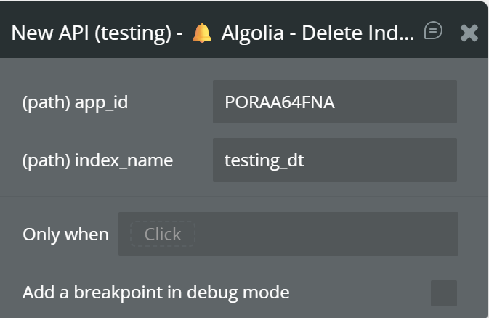Enable the debug mode breakpoint checkbox
The height and width of the screenshot is (318, 489).
(x=443, y=293)
